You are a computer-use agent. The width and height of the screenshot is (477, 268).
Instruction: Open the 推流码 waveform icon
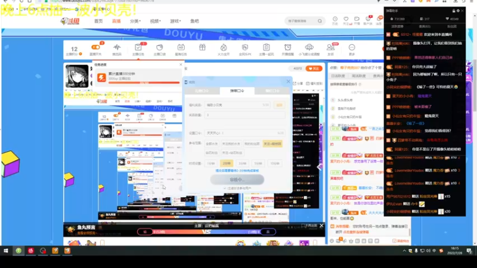tap(117, 48)
